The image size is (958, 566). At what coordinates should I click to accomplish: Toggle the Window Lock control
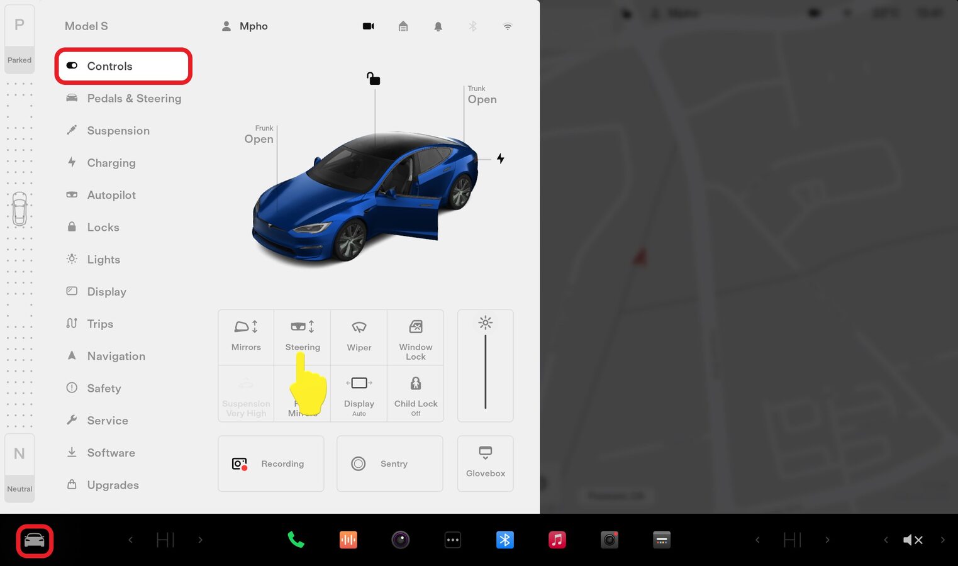pyautogui.click(x=415, y=337)
